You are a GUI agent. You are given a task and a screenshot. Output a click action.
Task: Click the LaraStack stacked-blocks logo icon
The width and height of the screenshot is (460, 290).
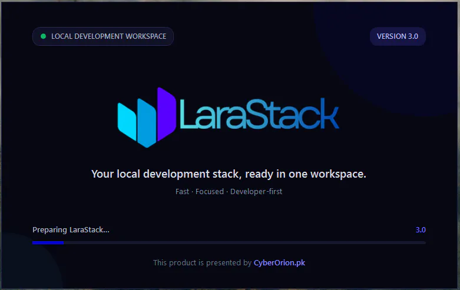click(x=147, y=117)
